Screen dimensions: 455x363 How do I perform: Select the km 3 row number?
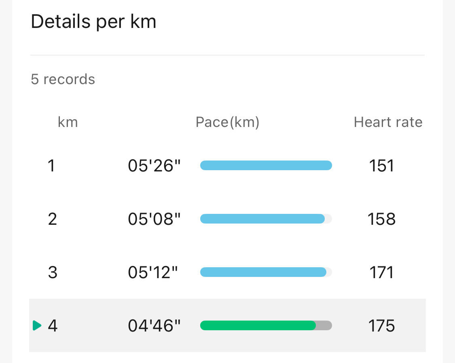coord(53,272)
